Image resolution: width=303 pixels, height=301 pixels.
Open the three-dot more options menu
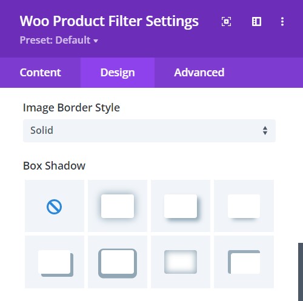pyautogui.click(x=282, y=21)
